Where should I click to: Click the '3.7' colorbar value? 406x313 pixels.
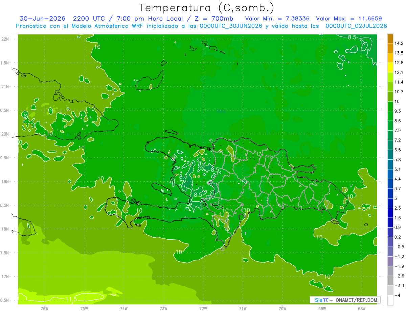pyautogui.click(x=398, y=188)
